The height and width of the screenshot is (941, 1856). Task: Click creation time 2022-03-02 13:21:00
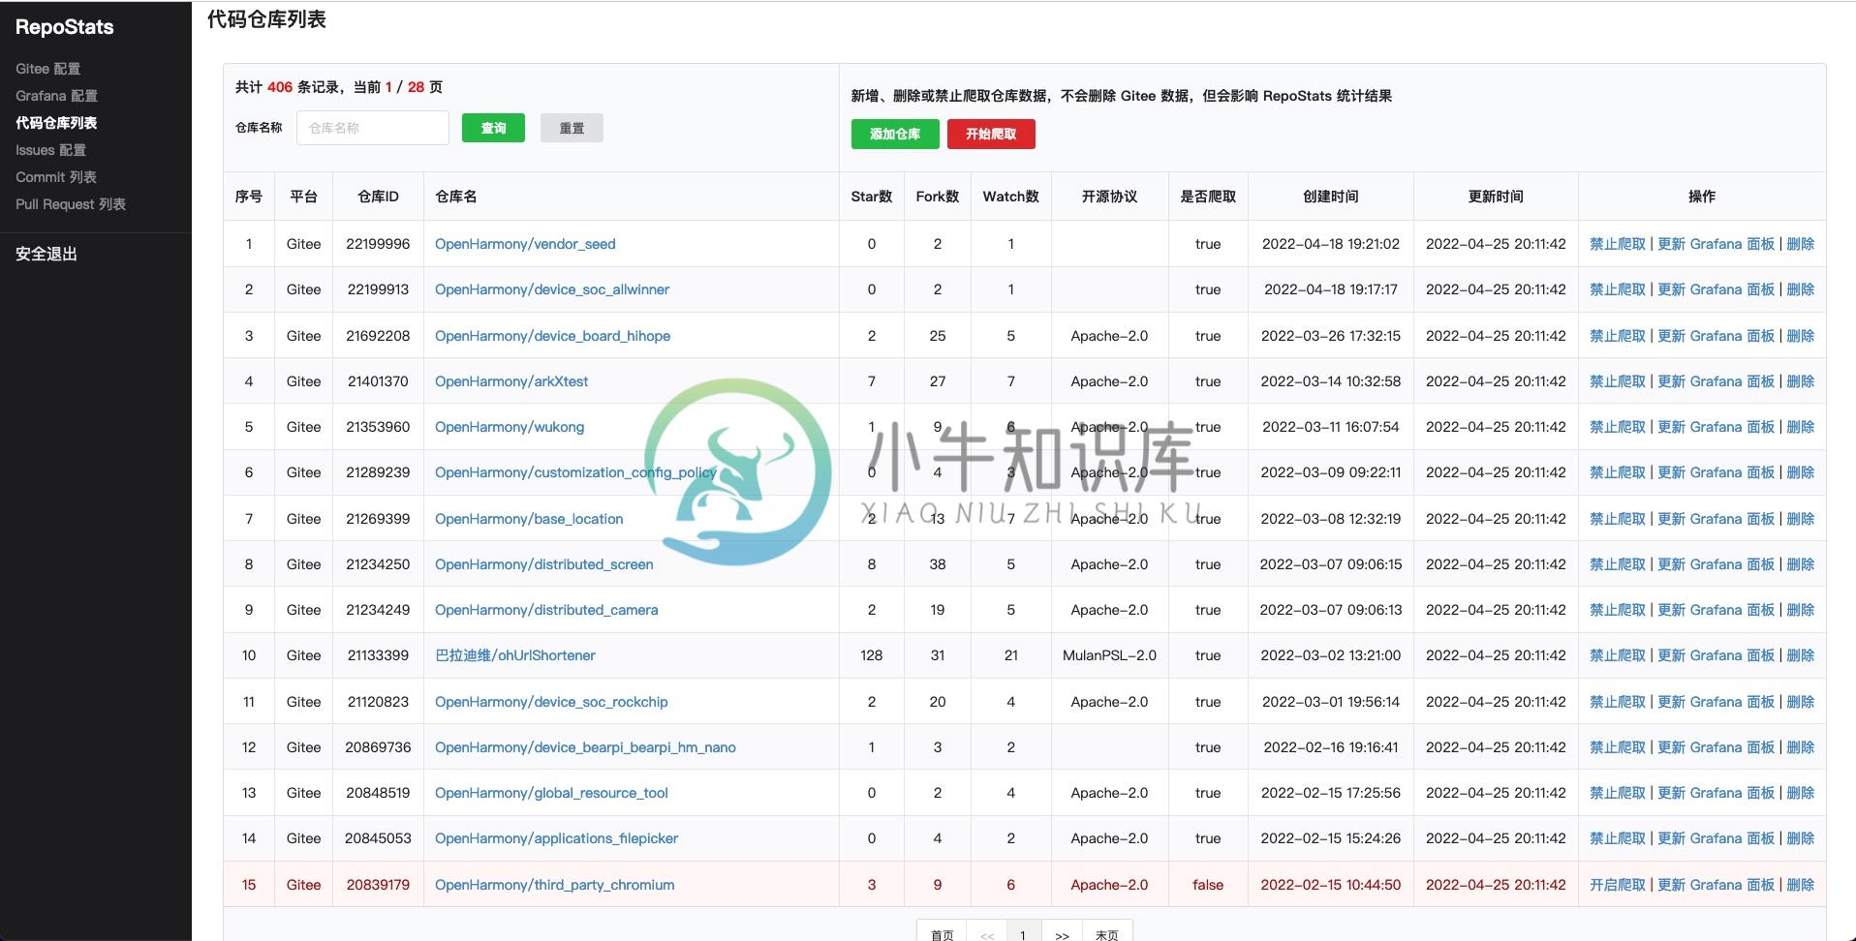pyautogui.click(x=1331, y=655)
